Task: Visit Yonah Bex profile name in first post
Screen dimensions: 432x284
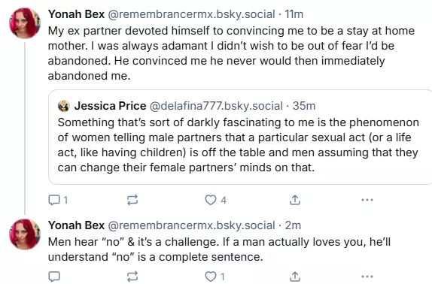Action: click(x=76, y=14)
